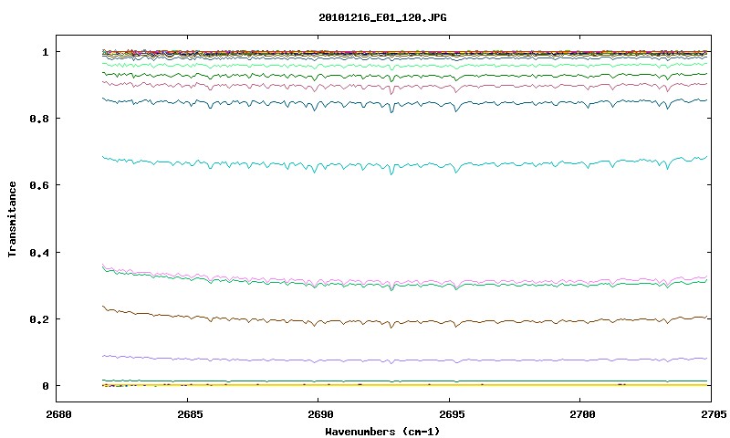Click the x-axis tick label 2690
Image resolution: width=730 pixels, height=438 pixels.
[321, 414]
